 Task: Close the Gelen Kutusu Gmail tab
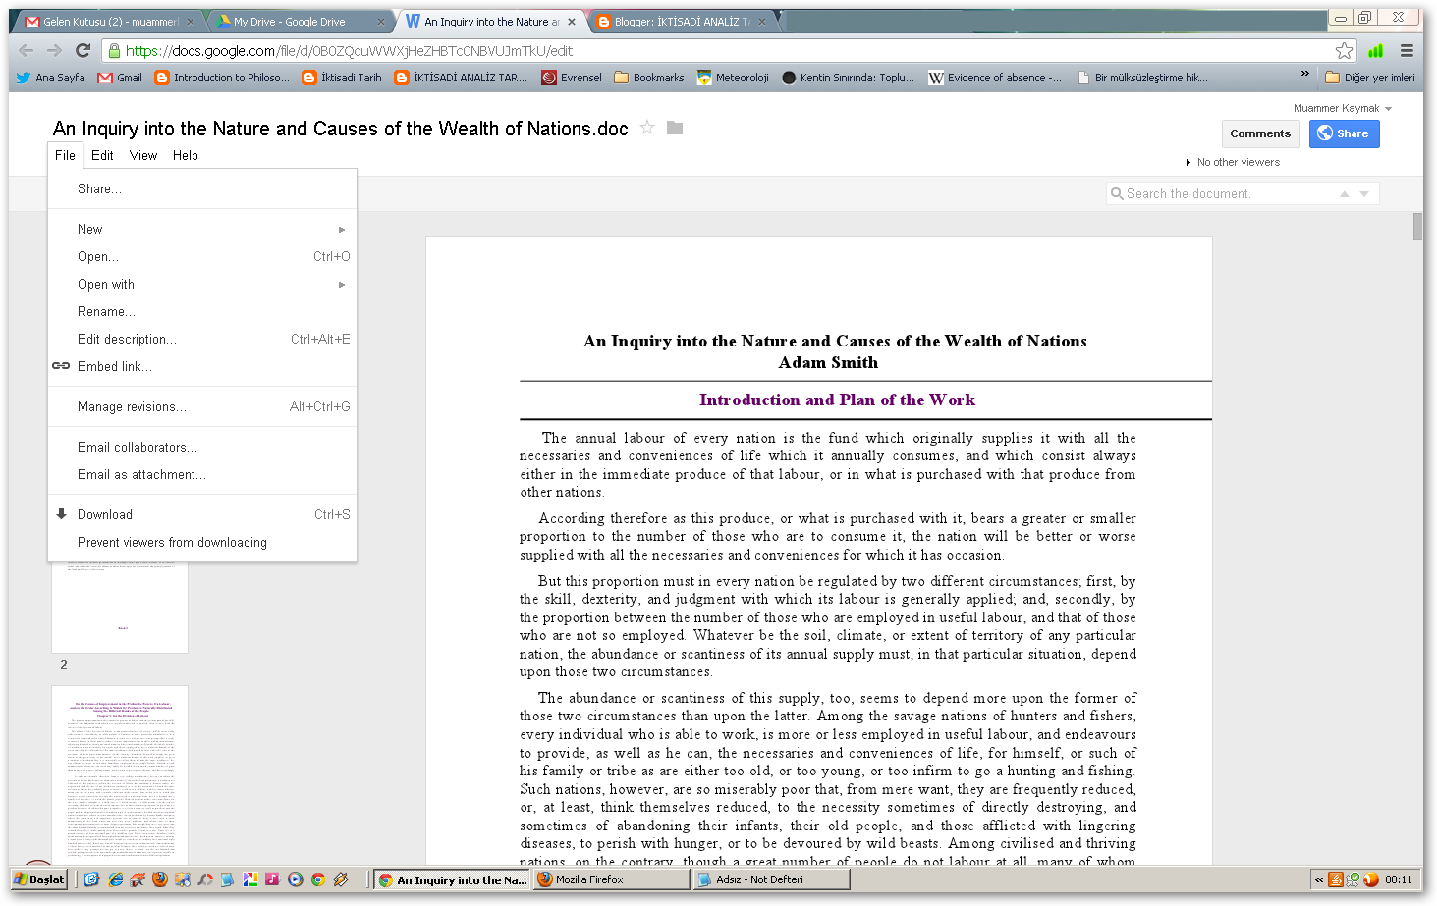click(x=190, y=22)
